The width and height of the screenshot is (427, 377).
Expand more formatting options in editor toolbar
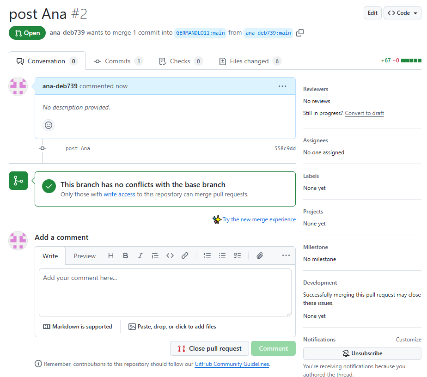tap(286, 255)
